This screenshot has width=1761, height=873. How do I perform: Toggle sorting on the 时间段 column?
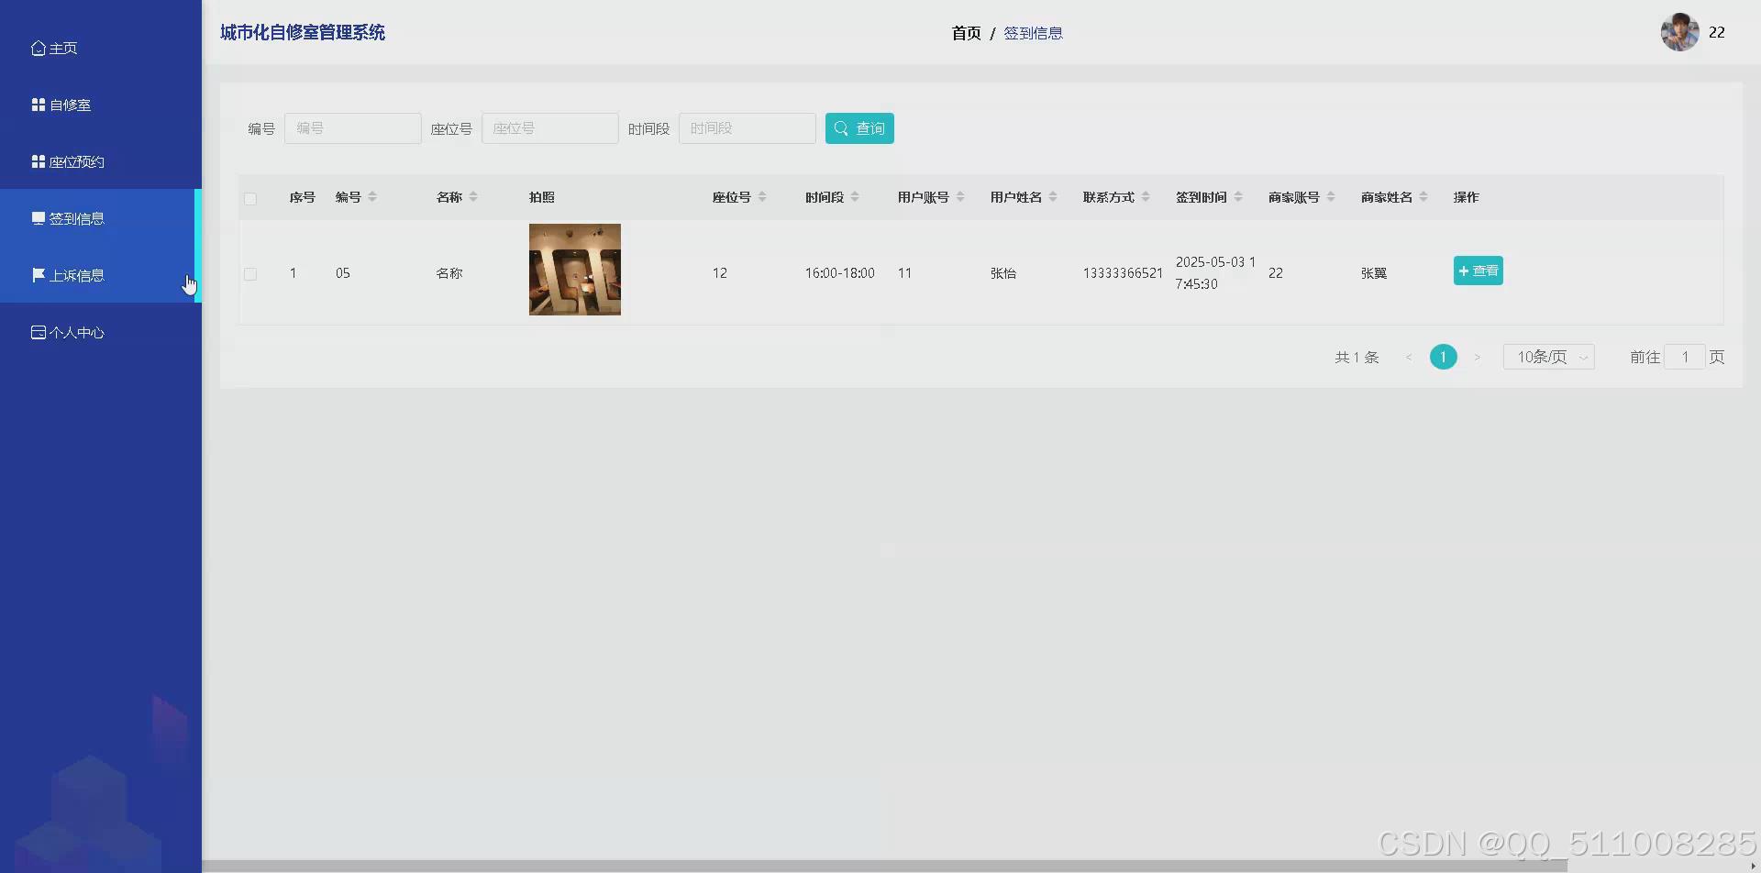[x=856, y=196]
